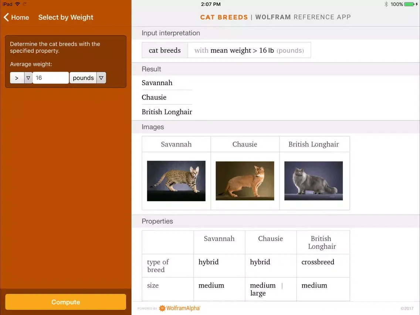Tap the 'medium | large' size cell
The height and width of the screenshot is (315, 420).
pyautogui.click(x=271, y=289)
